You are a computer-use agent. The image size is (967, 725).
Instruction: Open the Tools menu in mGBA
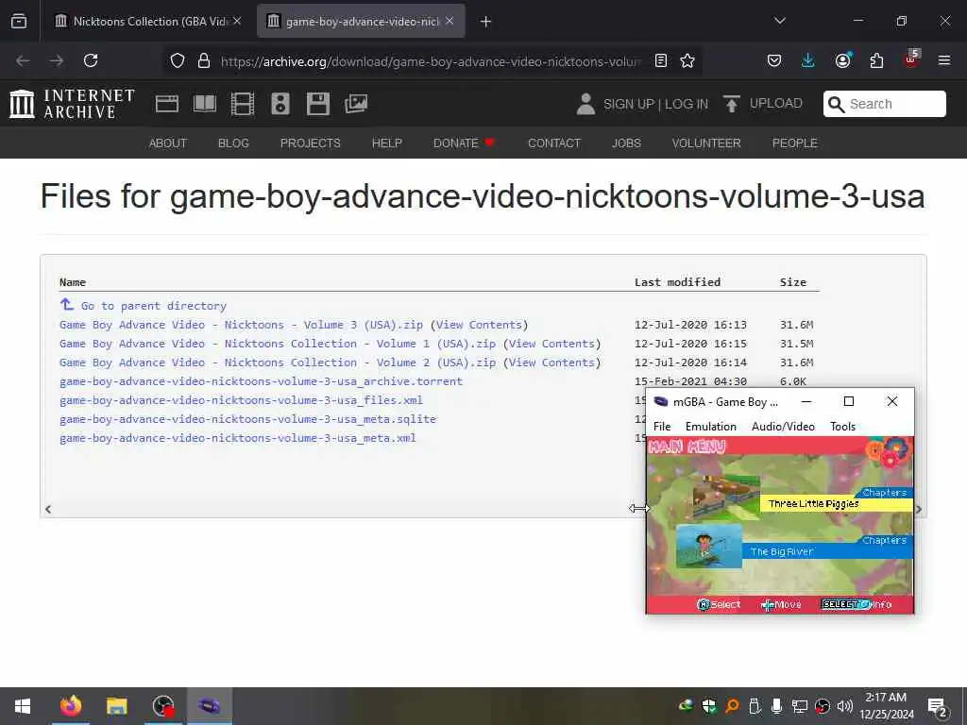pyautogui.click(x=842, y=426)
